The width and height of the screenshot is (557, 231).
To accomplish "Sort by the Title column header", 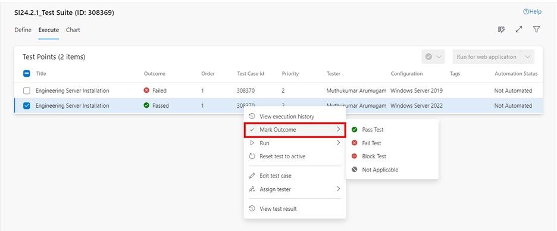I will pos(41,74).
